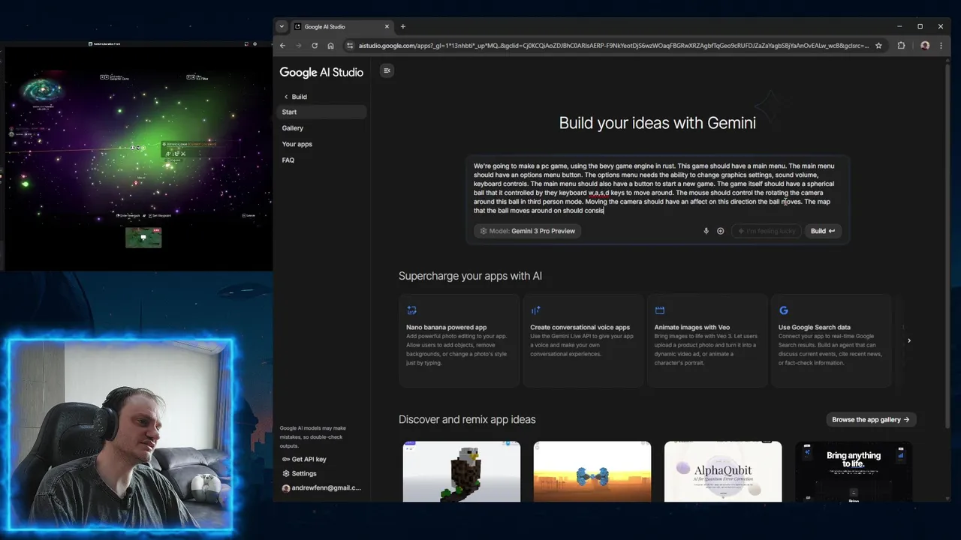Click Build heading in the sidebar
This screenshot has width=961, height=540.
[x=299, y=97]
